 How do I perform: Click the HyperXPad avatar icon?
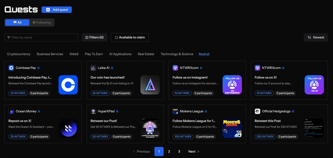pos(93,111)
